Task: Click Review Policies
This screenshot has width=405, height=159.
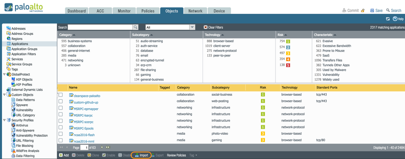Action: click(177, 155)
